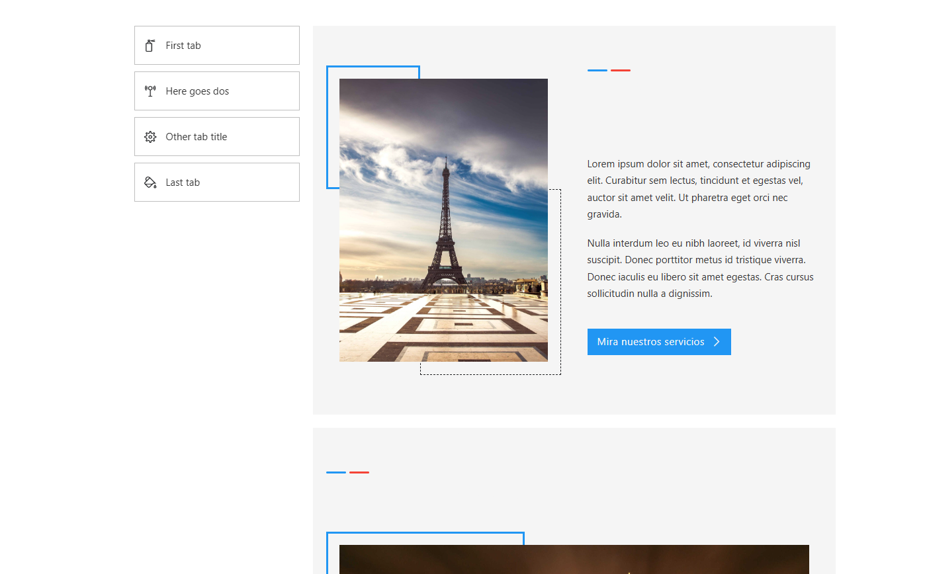Click the right chevron in the blue button
925x574 pixels.
tap(717, 342)
